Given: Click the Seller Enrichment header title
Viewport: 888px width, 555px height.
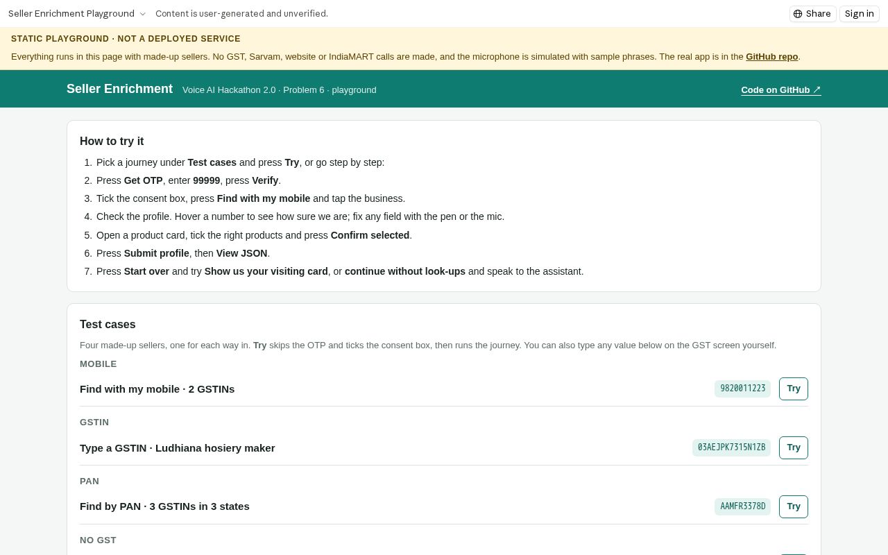Looking at the screenshot, I should [x=119, y=89].
